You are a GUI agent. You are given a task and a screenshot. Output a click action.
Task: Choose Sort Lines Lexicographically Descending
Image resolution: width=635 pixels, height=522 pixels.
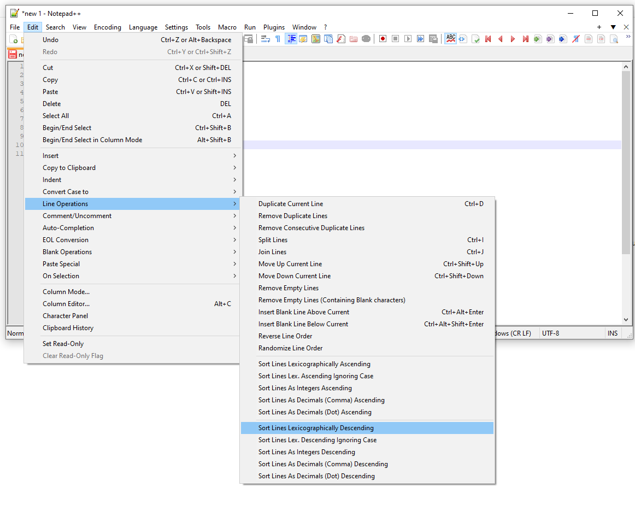(x=367, y=428)
